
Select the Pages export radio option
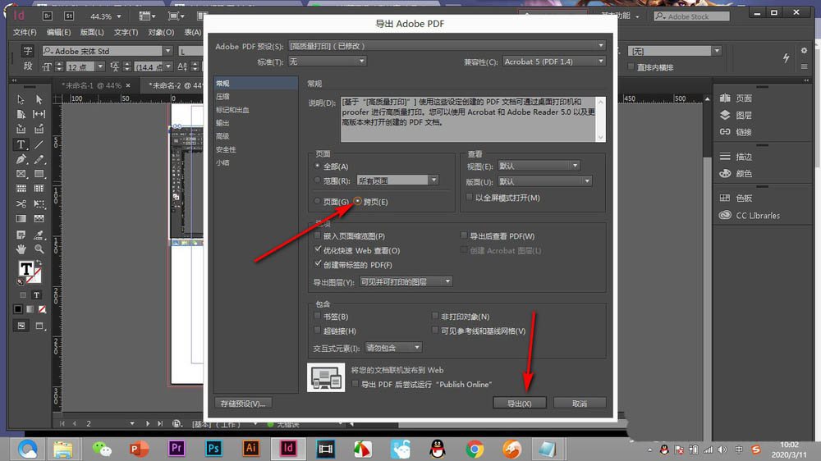click(317, 201)
